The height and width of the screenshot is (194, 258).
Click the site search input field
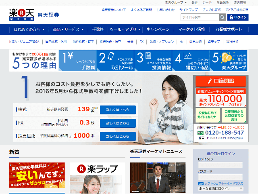click(x=200, y=17)
